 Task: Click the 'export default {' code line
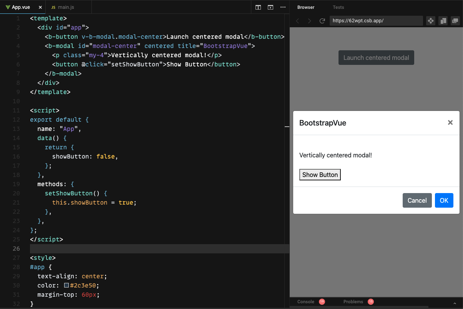60,120
